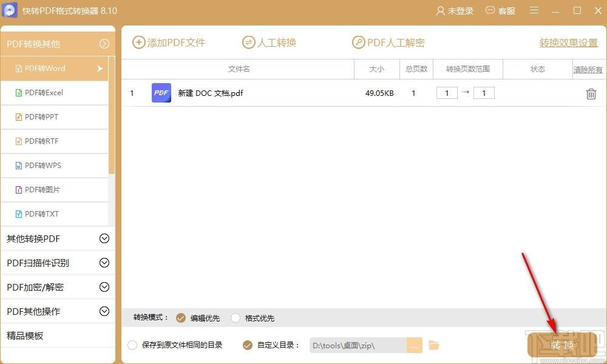Select PDF转WPS conversion
This screenshot has height=364, width=607.
pos(55,166)
